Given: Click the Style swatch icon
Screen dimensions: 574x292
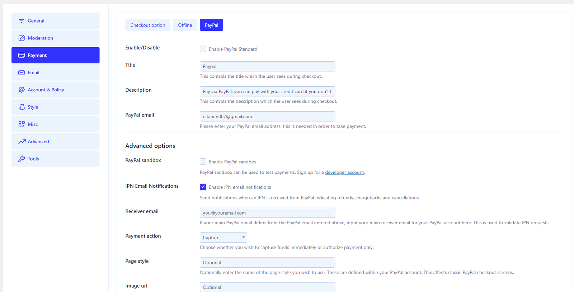Looking at the screenshot, I should pos(22,107).
